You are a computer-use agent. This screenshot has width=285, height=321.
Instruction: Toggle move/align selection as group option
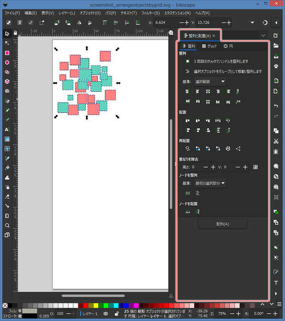(188, 71)
